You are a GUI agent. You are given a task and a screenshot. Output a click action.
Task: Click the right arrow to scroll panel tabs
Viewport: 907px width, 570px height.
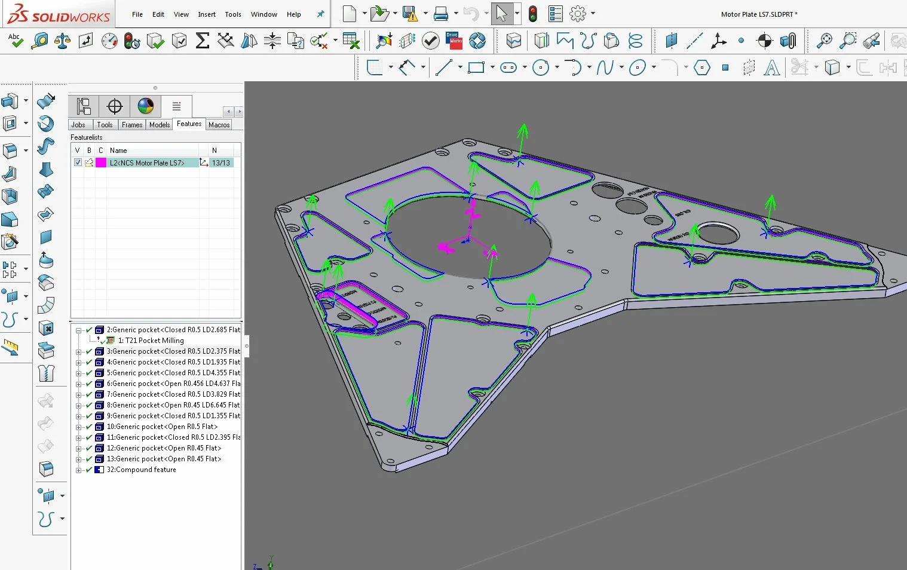coord(239,111)
